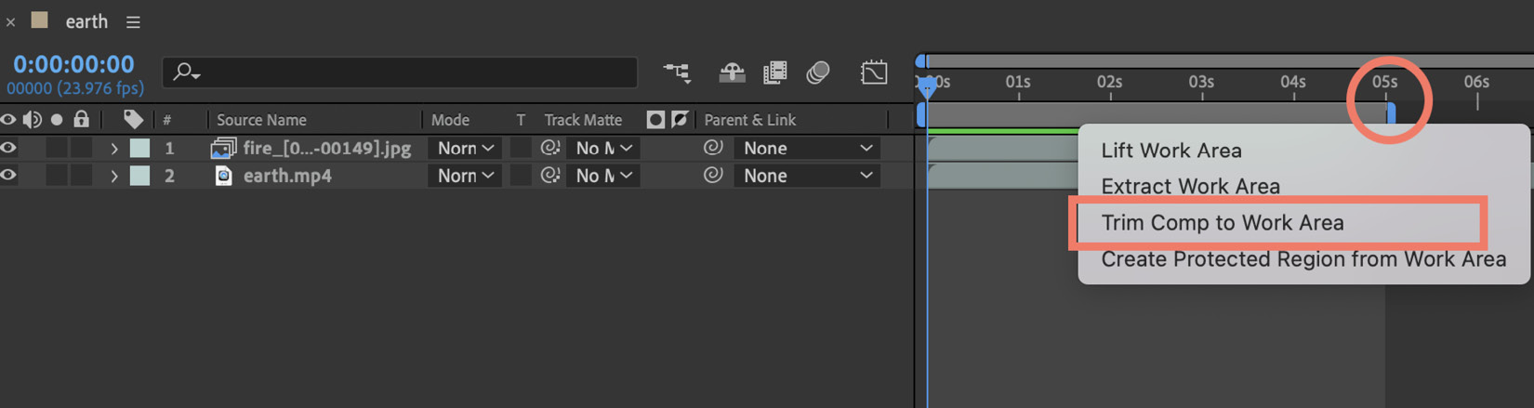
Task: Open the Composition Mini-Flowchart icon
Action: [x=677, y=72]
